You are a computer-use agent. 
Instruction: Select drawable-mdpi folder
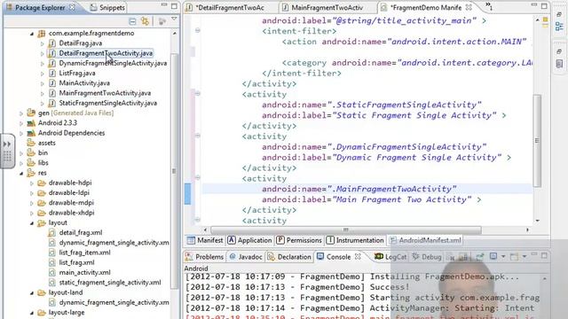[x=71, y=203]
